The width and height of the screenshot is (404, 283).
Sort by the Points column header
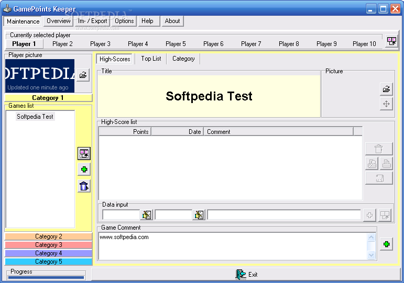pyautogui.click(x=125, y=132)
